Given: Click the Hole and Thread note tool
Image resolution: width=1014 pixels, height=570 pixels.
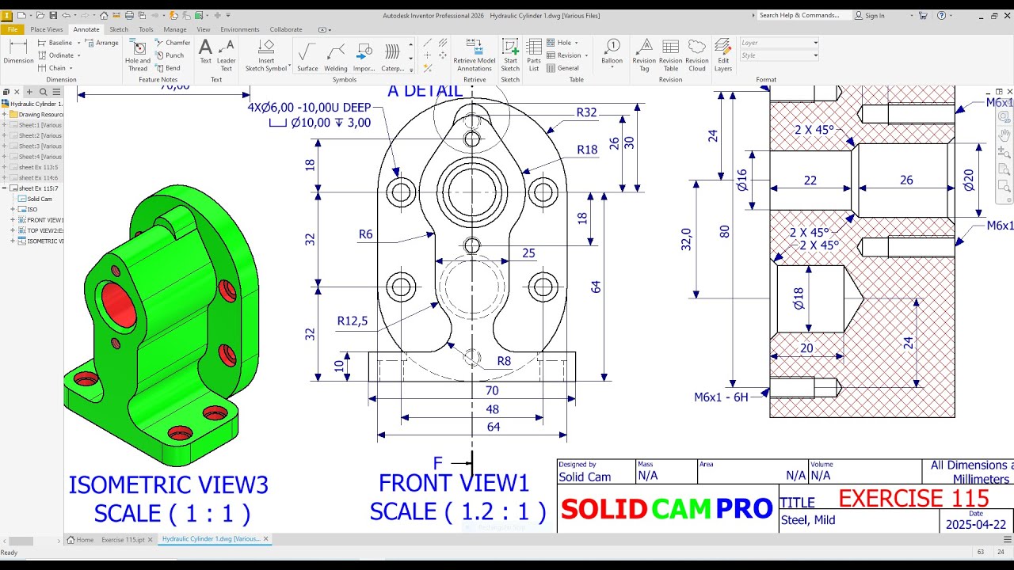Looking at the screenshot, I should [x=138, y=55].
